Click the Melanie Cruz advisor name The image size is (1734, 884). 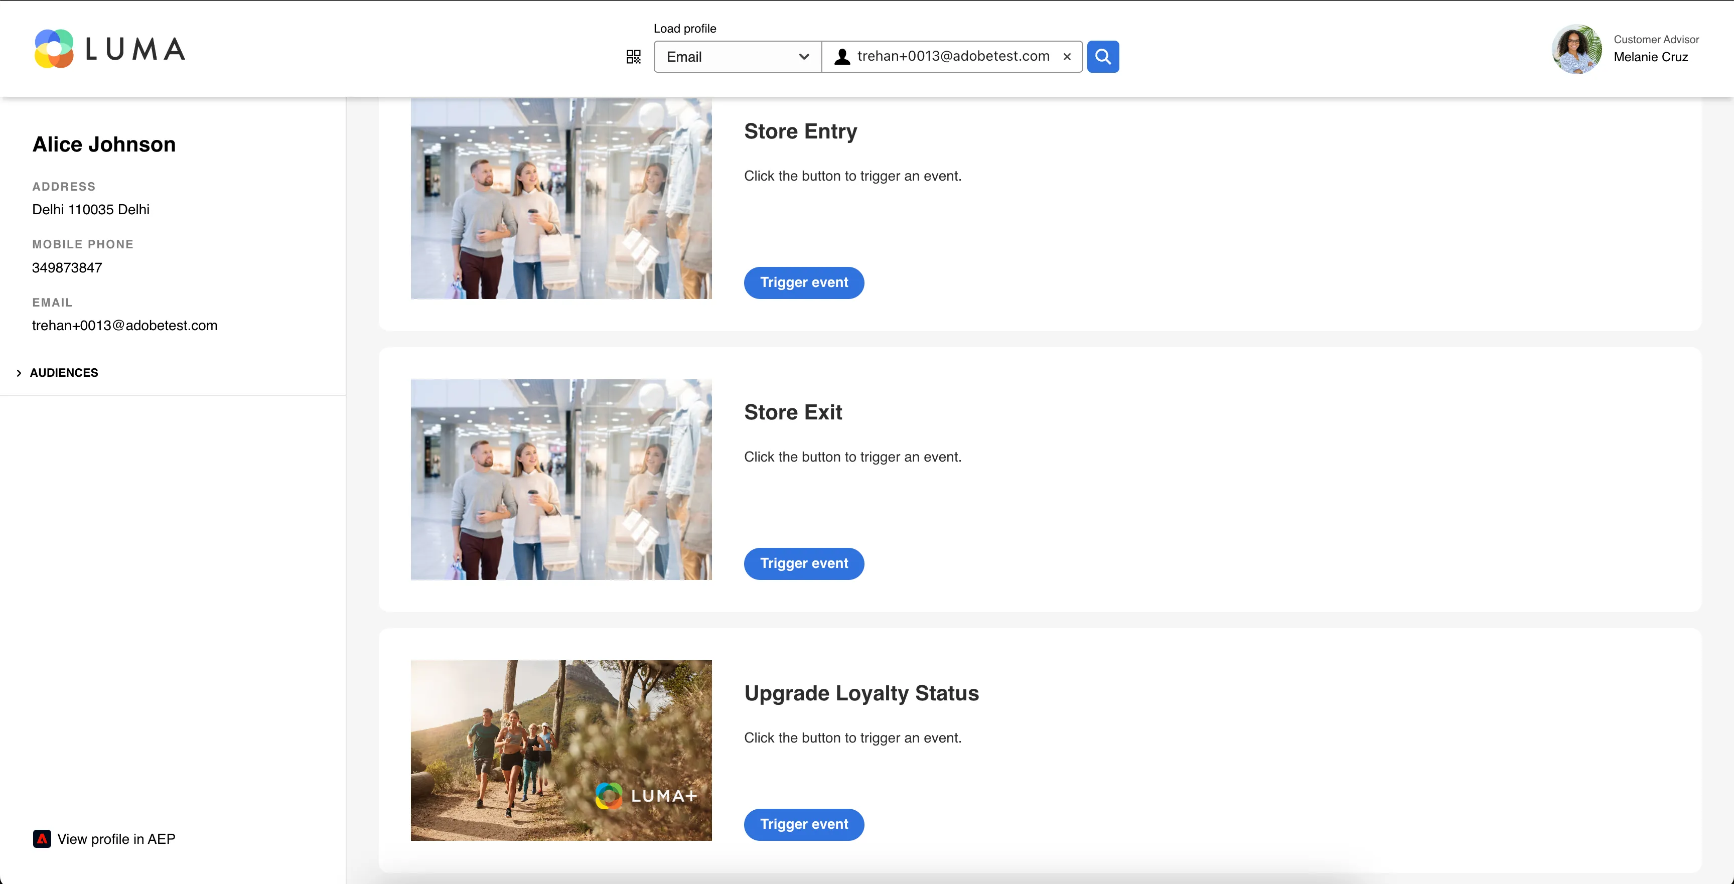[x=1651, y=57]
